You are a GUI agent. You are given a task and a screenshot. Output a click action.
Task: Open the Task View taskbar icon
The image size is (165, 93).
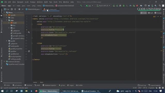12,91
